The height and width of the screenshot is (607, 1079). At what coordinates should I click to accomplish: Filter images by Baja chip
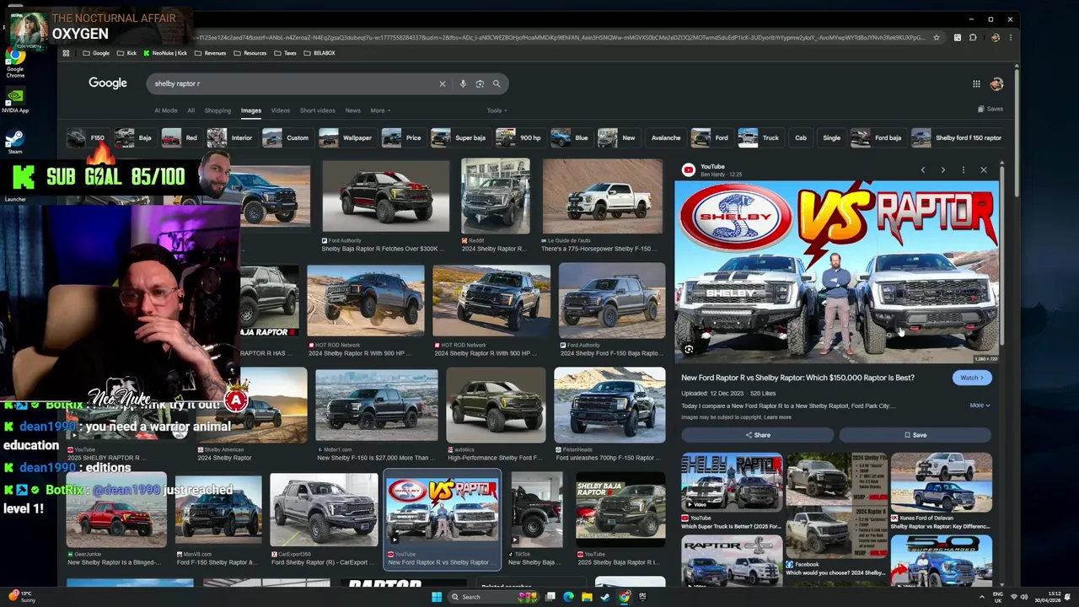(x=134, y=137)
